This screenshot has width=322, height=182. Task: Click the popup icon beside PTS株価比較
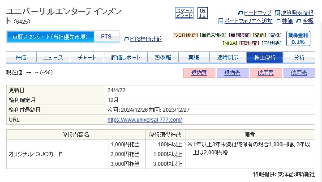pos(126,39)
